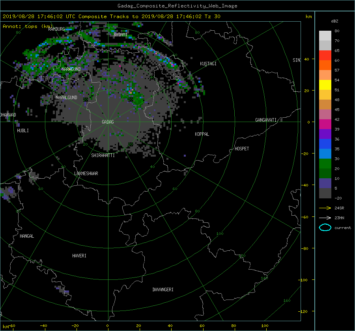Screen dimensions: 355x331
Task: Click the 'Annot: tops (km)' annotation text
Action: [x=28, y=26]
